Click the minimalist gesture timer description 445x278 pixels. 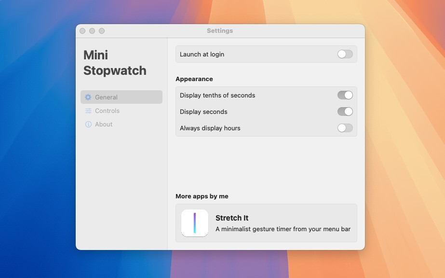pyautogui.click(x=283, y=229)
